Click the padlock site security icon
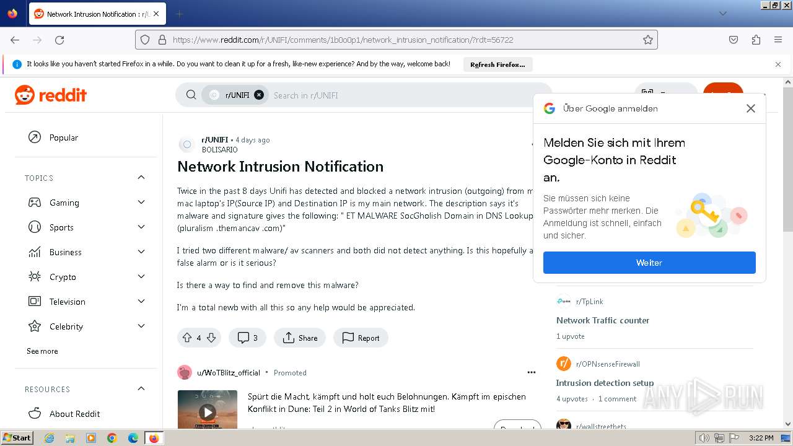 [162, 40]
